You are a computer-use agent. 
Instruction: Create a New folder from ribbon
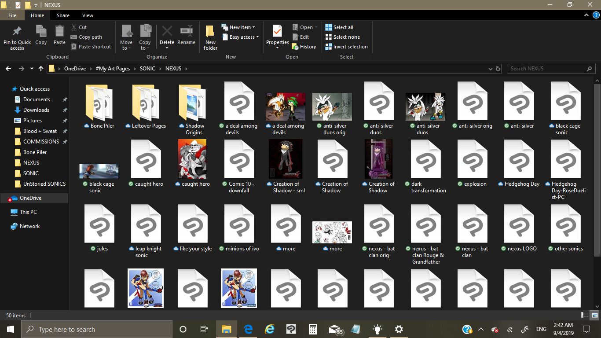(x=210, y=37)
